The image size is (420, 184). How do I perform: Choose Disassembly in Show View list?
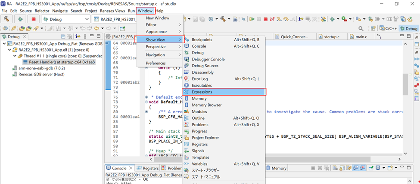(x=224, y=72)
